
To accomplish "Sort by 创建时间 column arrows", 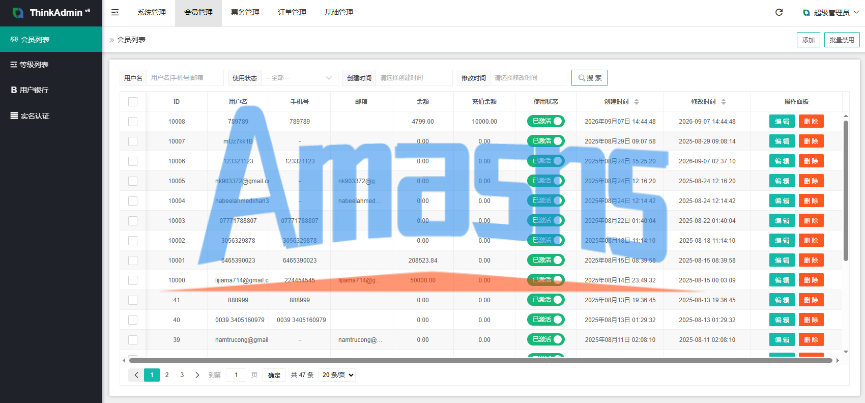I will 637,102.
